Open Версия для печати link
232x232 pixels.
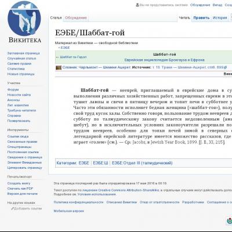pos(23,194)
